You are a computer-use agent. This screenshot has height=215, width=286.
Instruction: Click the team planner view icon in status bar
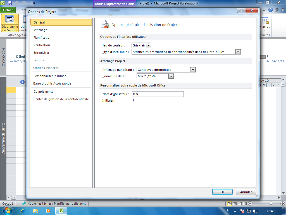click(240, 204)
